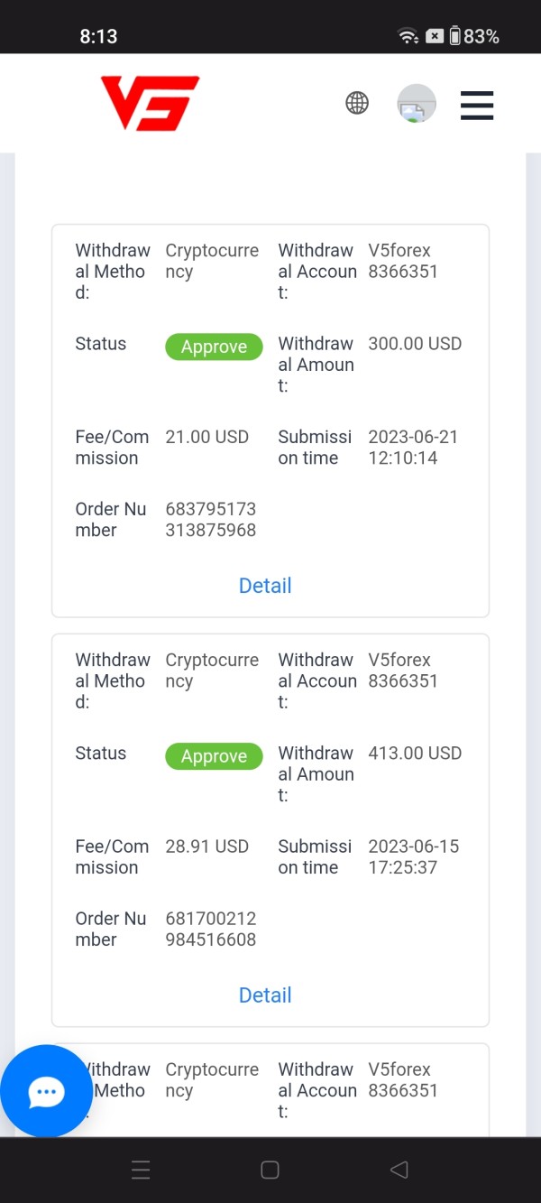This screenshot has width=541, height=1203.
Task: Tap the 21.00 USD fee value
Action: coord(207,437)
